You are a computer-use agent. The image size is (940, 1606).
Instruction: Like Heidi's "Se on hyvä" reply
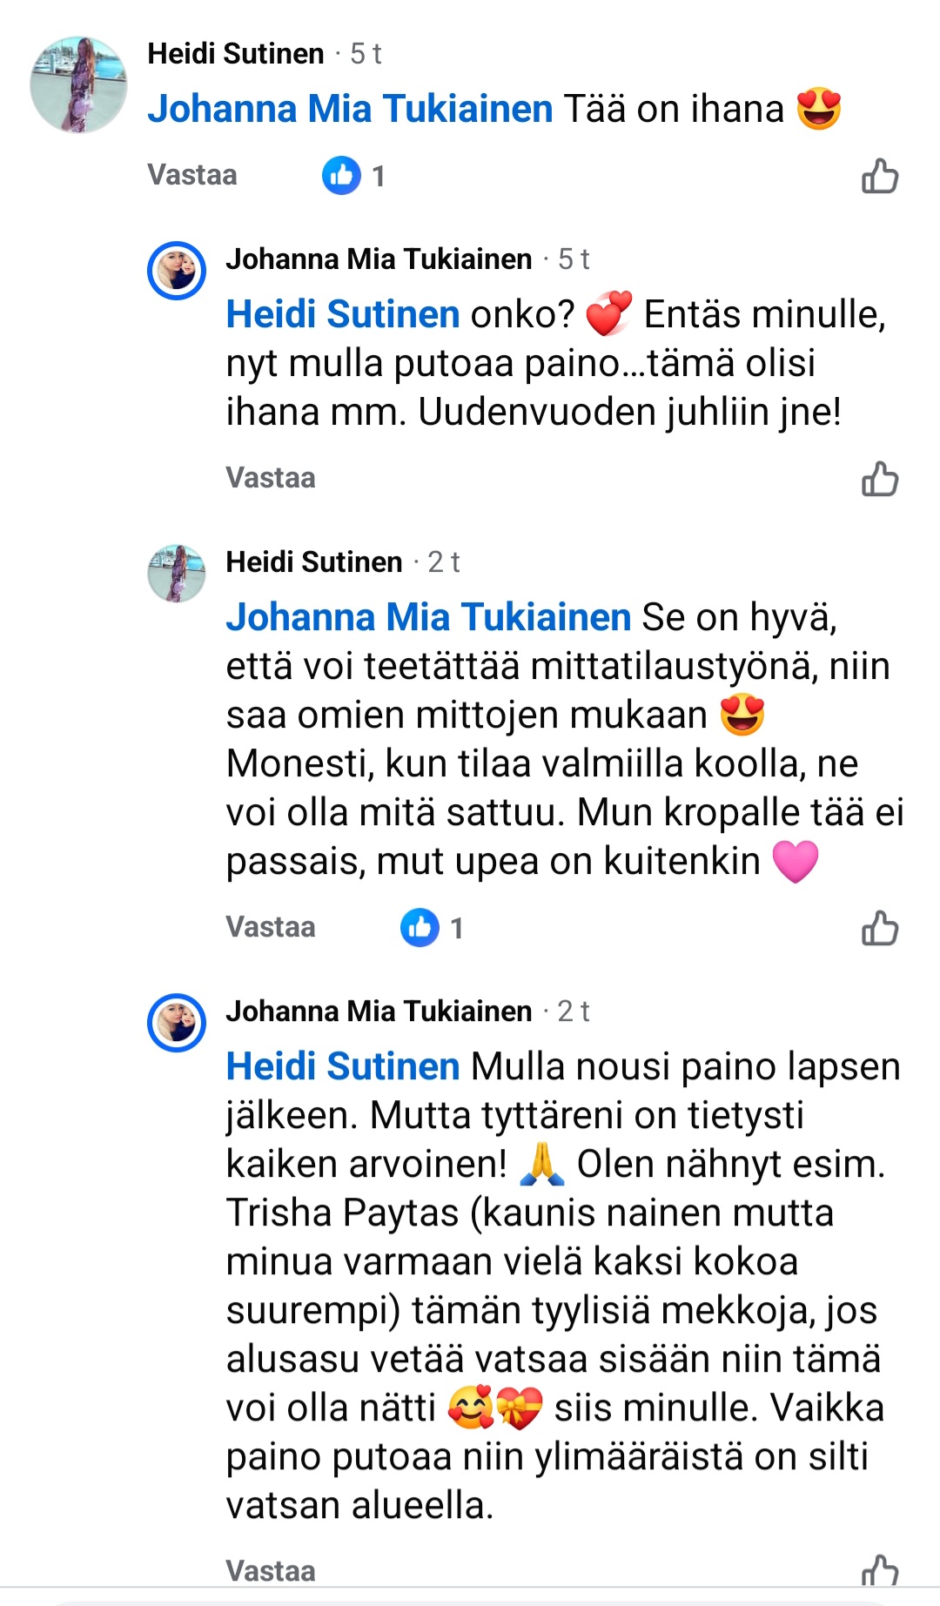[879, 928]
